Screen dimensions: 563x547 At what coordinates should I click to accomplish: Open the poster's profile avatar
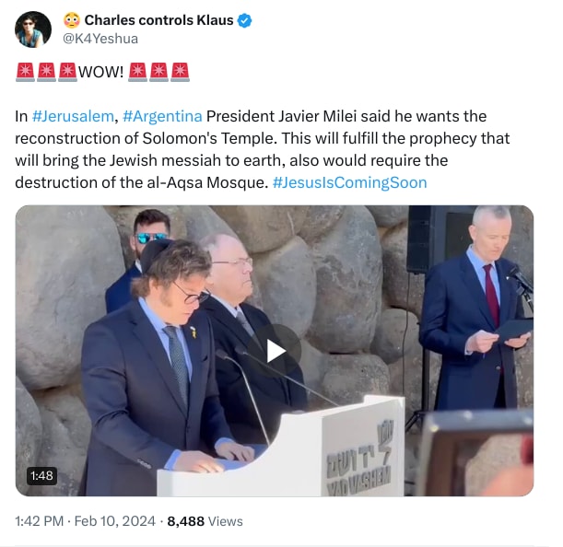pyautogui.click(x=33, y=29)
